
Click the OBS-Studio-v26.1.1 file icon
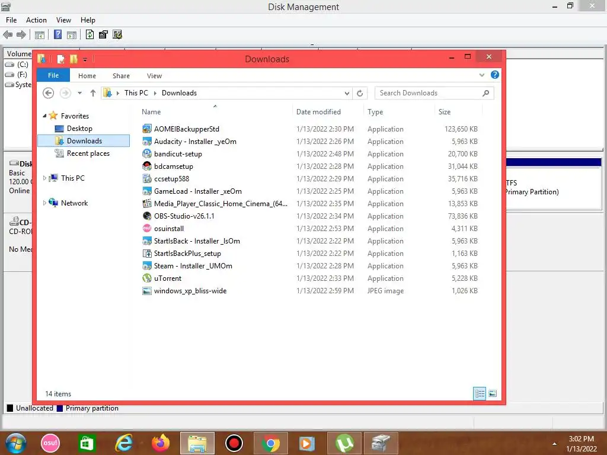tap(147, 216)
